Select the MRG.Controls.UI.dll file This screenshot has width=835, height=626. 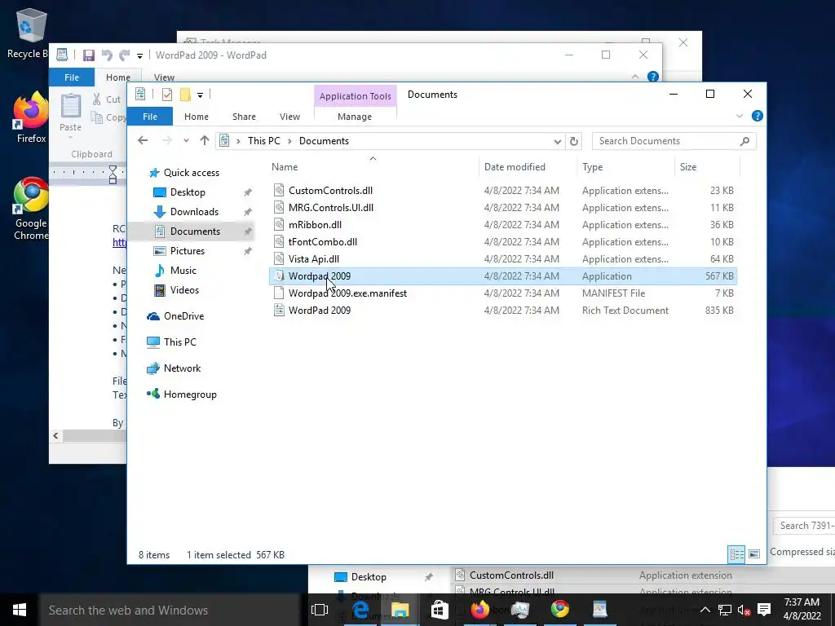pos(331,208)
